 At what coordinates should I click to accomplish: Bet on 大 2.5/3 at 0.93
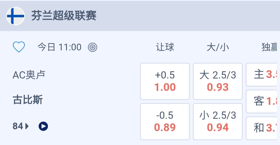[218, 81]
